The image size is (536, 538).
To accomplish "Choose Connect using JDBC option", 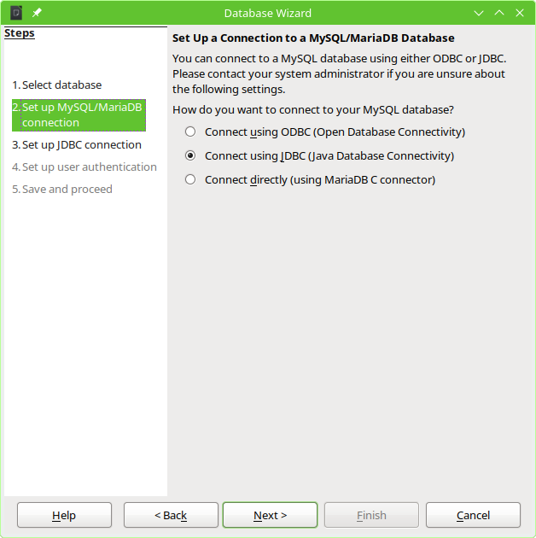I will click(x=190, y=156).
